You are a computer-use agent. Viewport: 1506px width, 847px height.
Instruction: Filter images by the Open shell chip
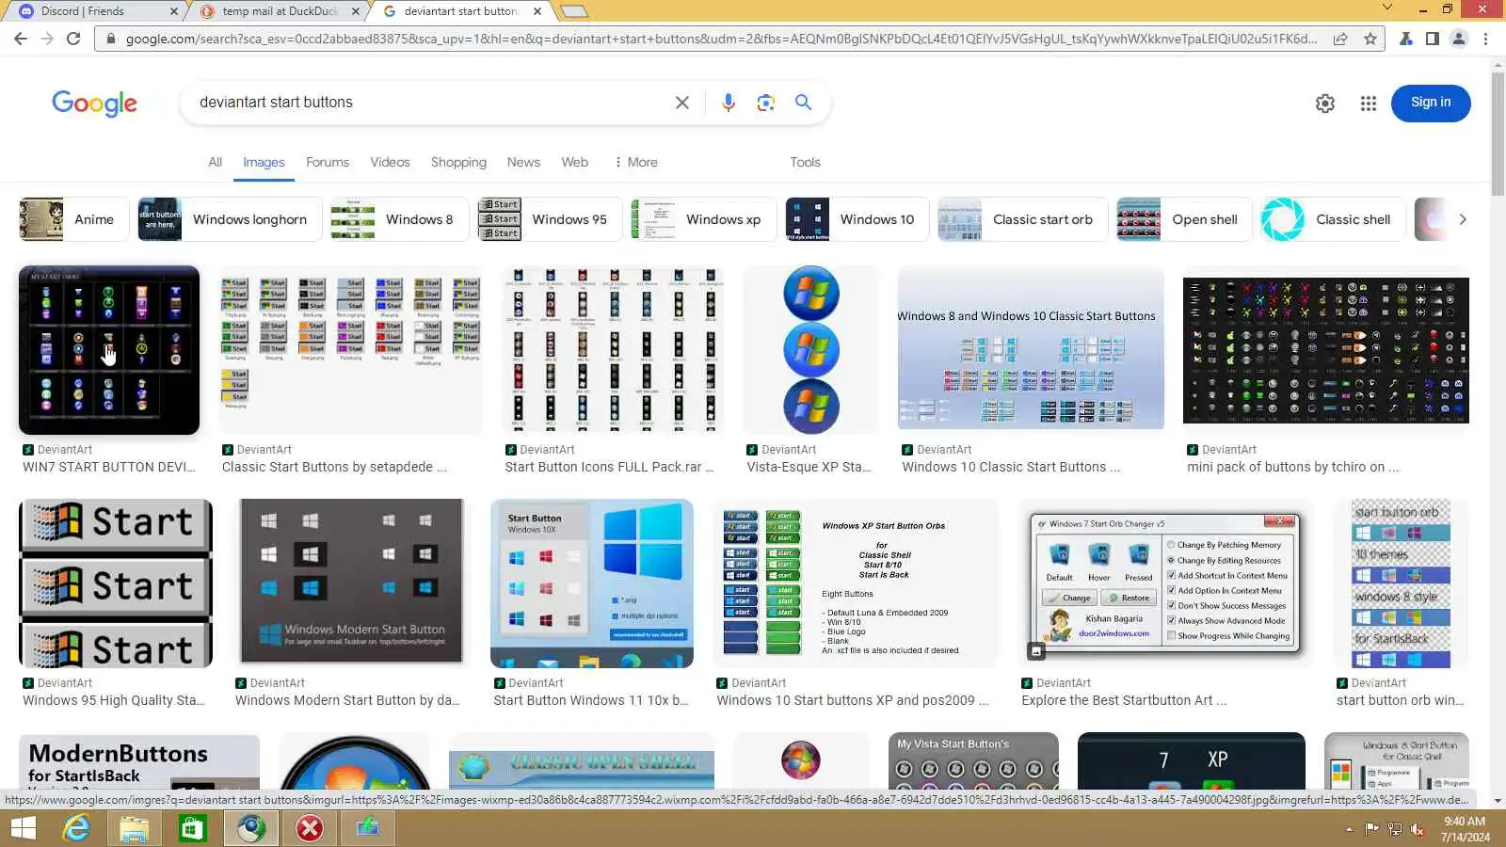[1184, 219]
